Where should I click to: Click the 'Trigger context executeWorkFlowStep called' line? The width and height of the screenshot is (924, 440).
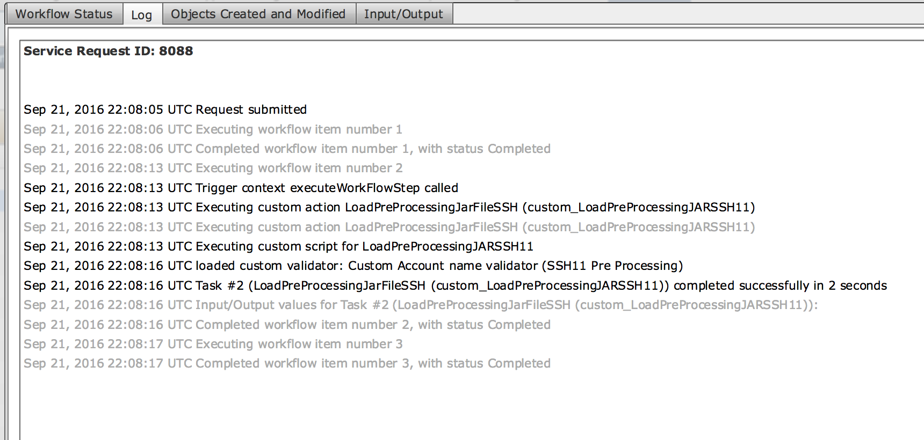tap(241, 188)
